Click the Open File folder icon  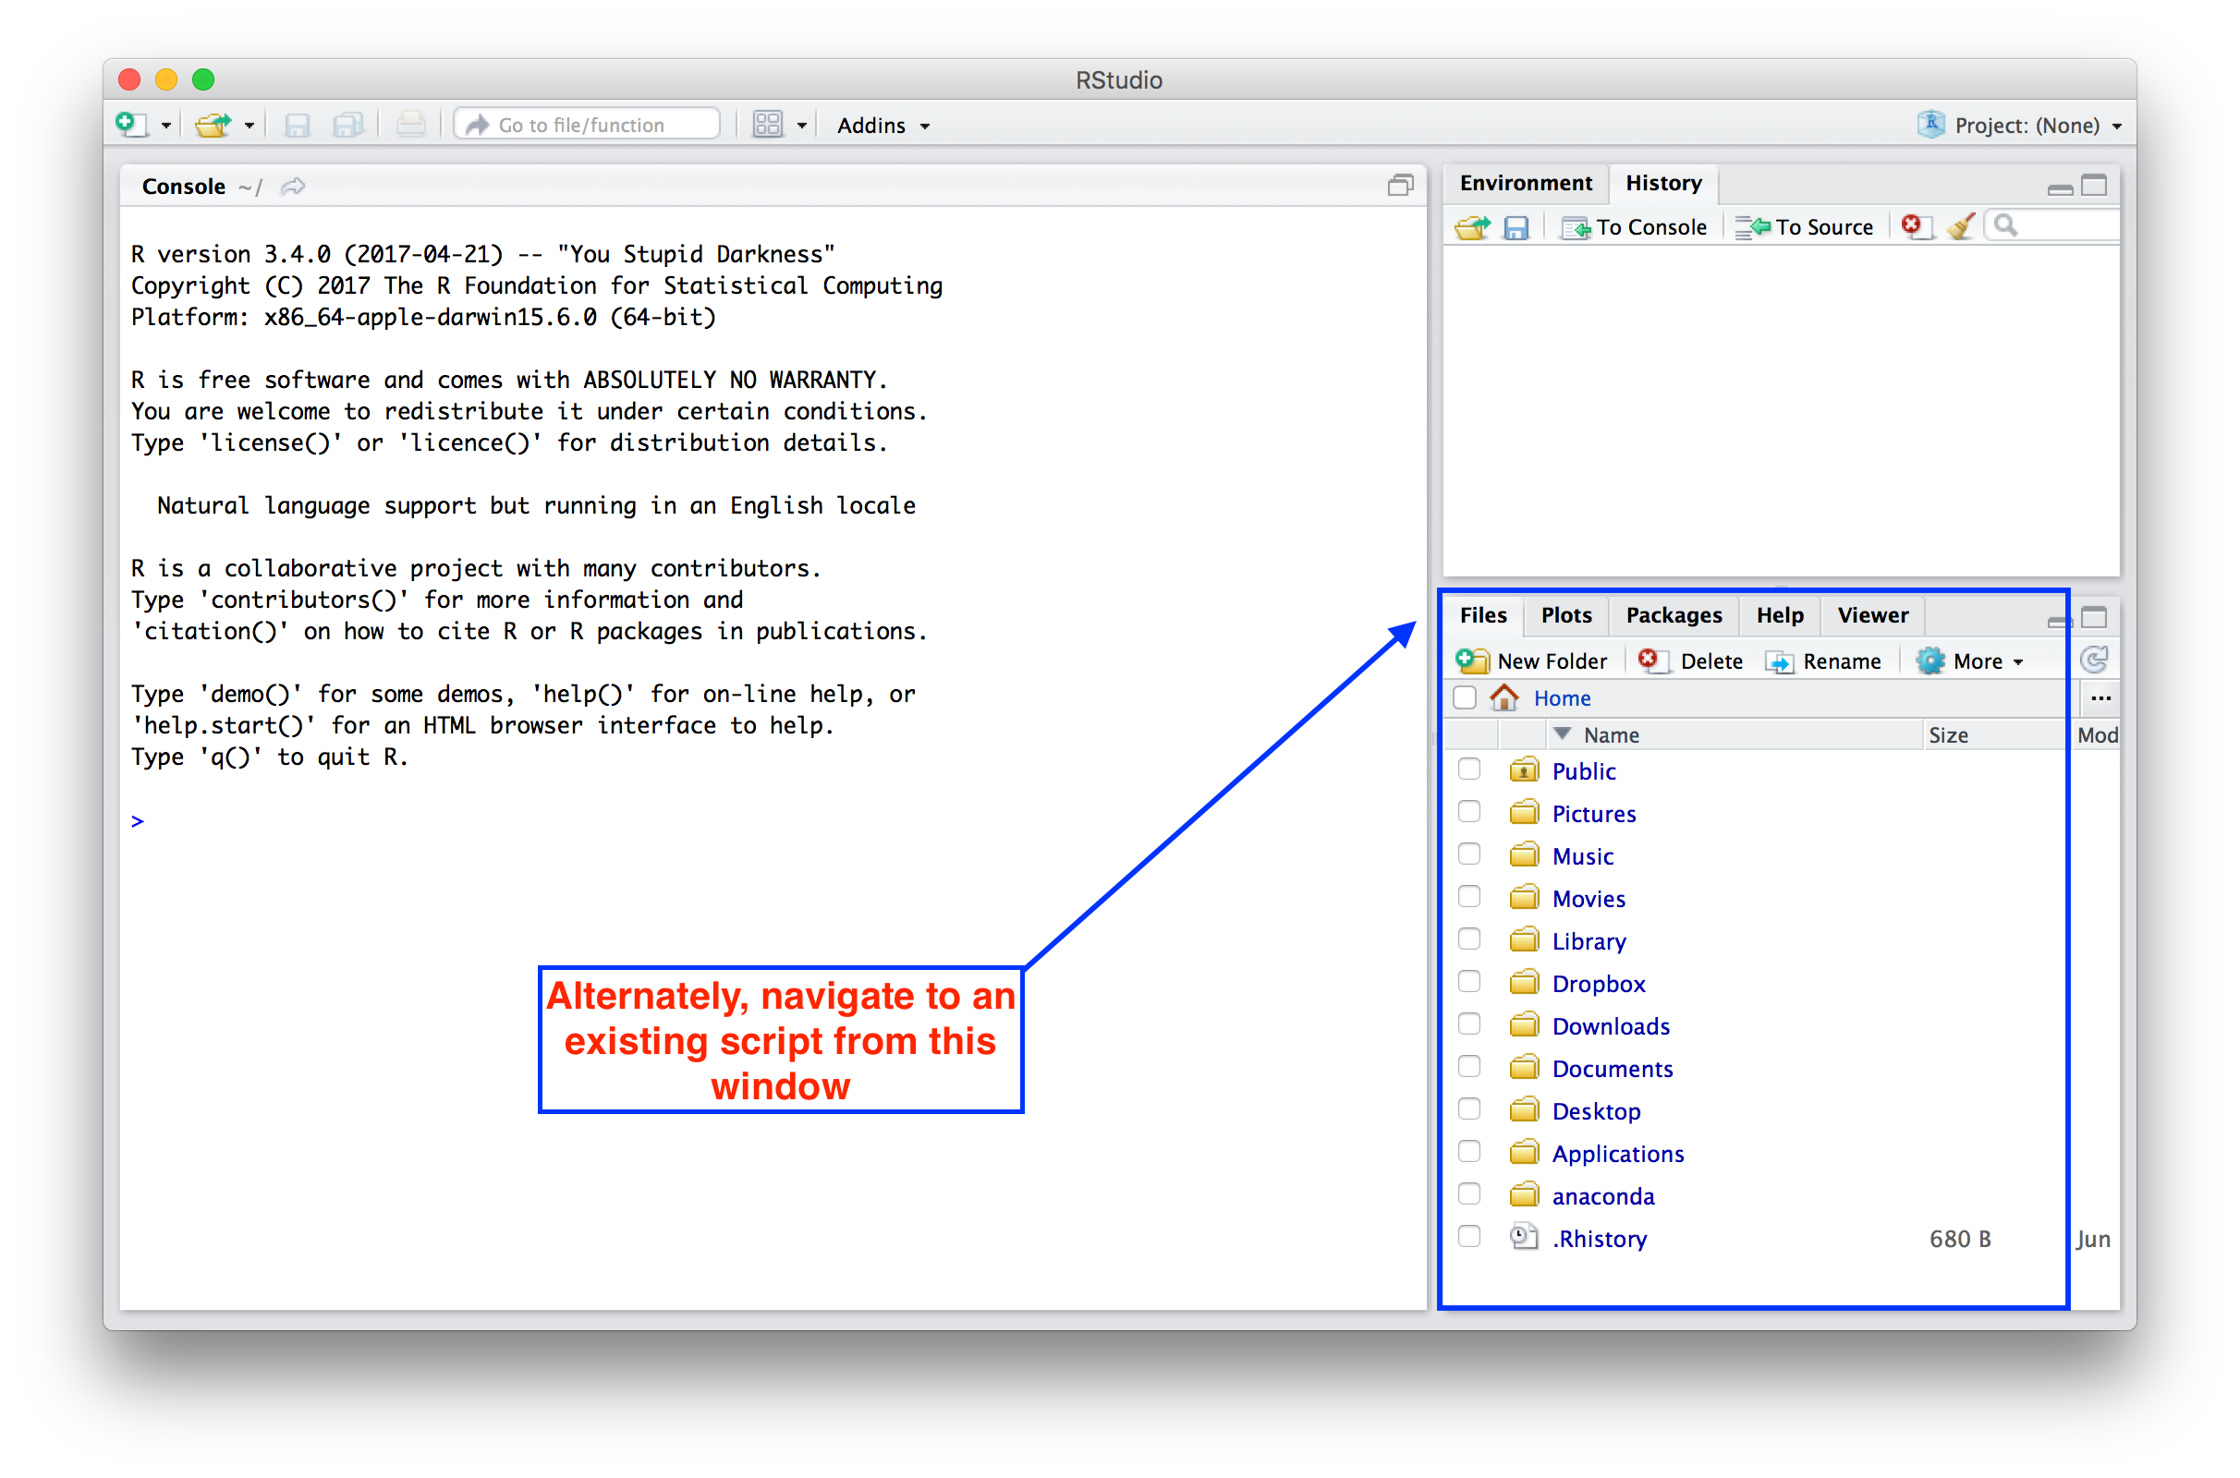pyautogui.click(x=213, y=125)
